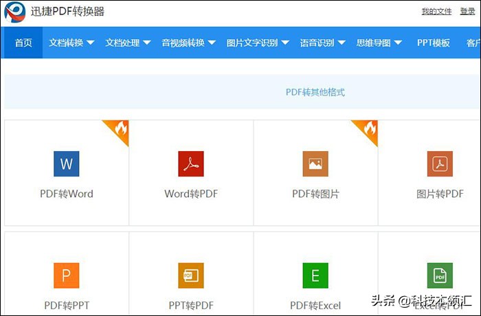
Task: Click the PDF转图片 label
Action: 315,194
